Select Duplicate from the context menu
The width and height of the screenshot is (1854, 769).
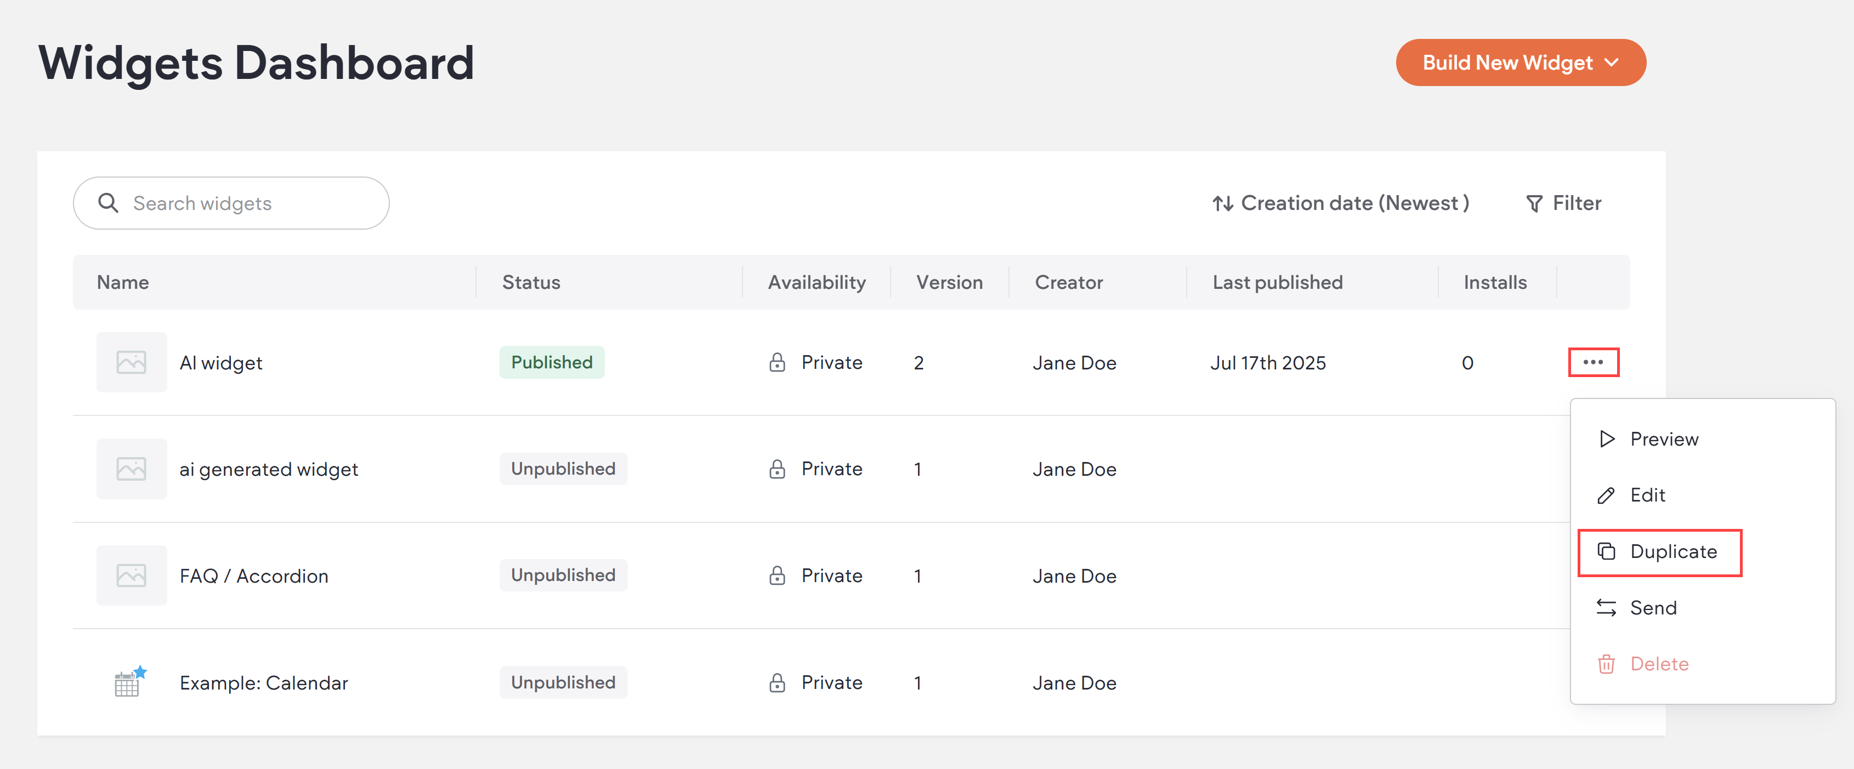point(1672,552)
